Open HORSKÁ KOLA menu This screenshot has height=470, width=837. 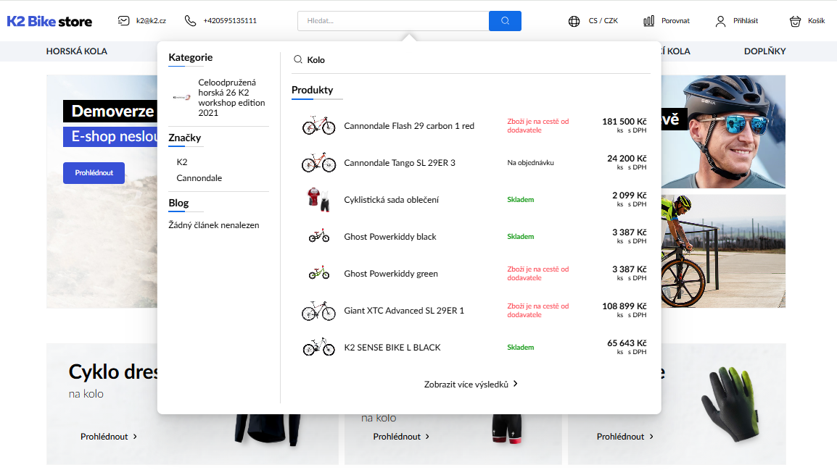pyautogui.click(x=77, y=51)
